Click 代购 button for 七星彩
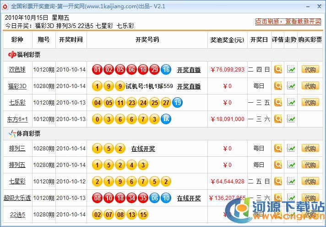326x227 pixels. coord(310,182)
